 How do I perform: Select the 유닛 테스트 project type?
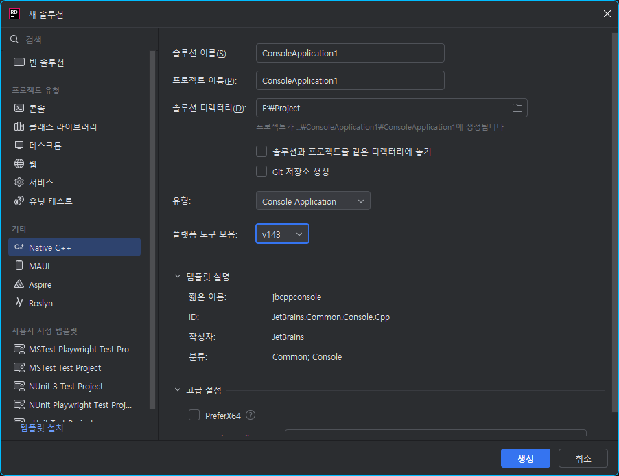point(75,201)
